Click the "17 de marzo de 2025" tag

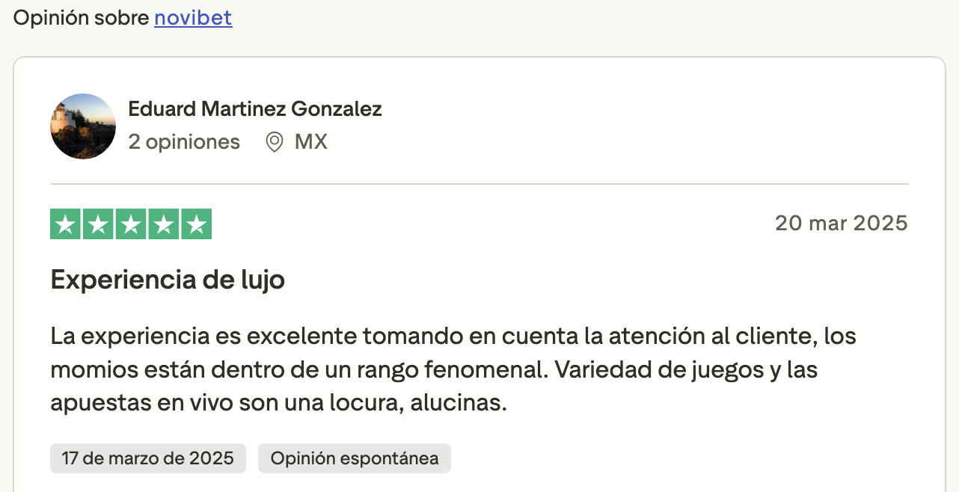[x=148, y=458]
